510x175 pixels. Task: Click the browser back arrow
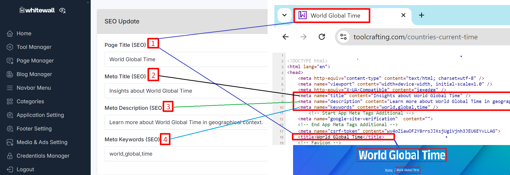285,37
